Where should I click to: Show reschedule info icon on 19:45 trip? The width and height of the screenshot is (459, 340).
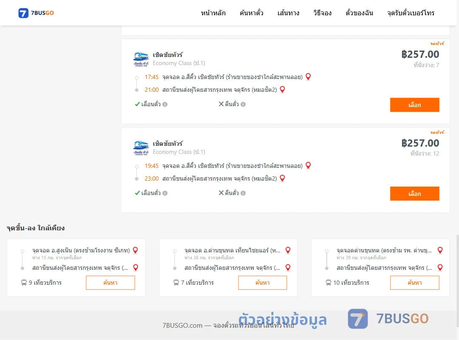(165, 193)
